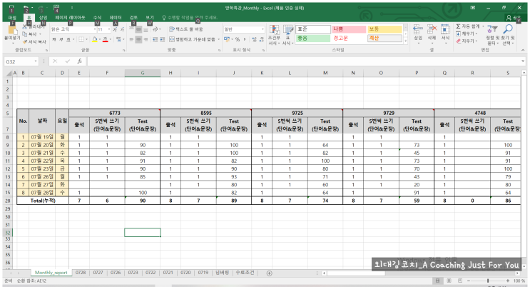Apply the 계산 (Calculation) cell style
Viewport: 530px width, 287px height.
[x=384, y=39]
